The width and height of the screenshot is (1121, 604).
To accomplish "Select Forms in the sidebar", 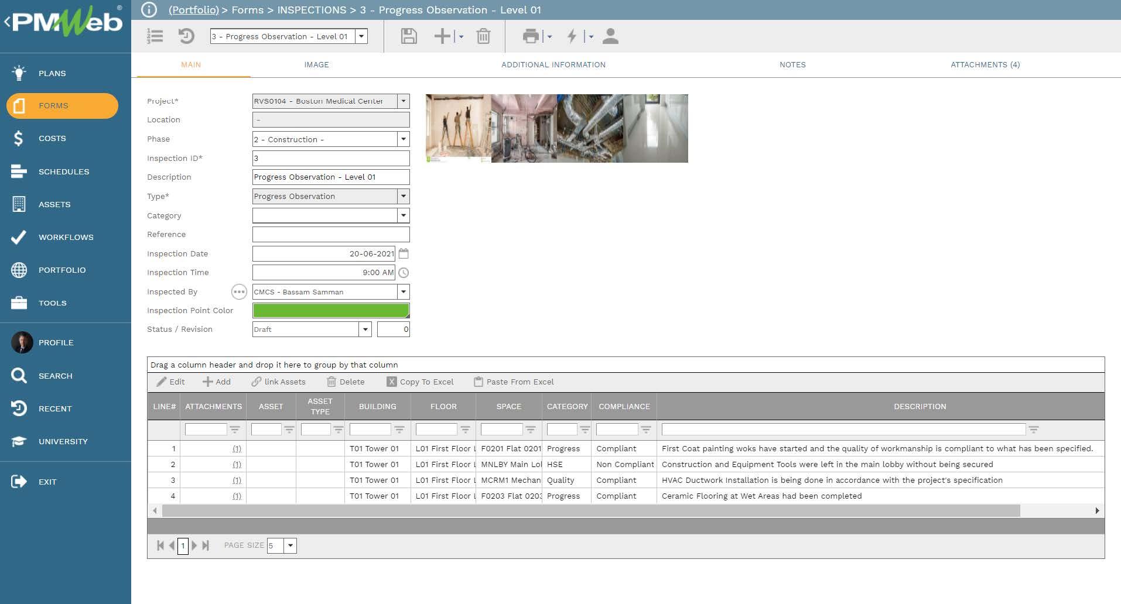I will 62,106.
